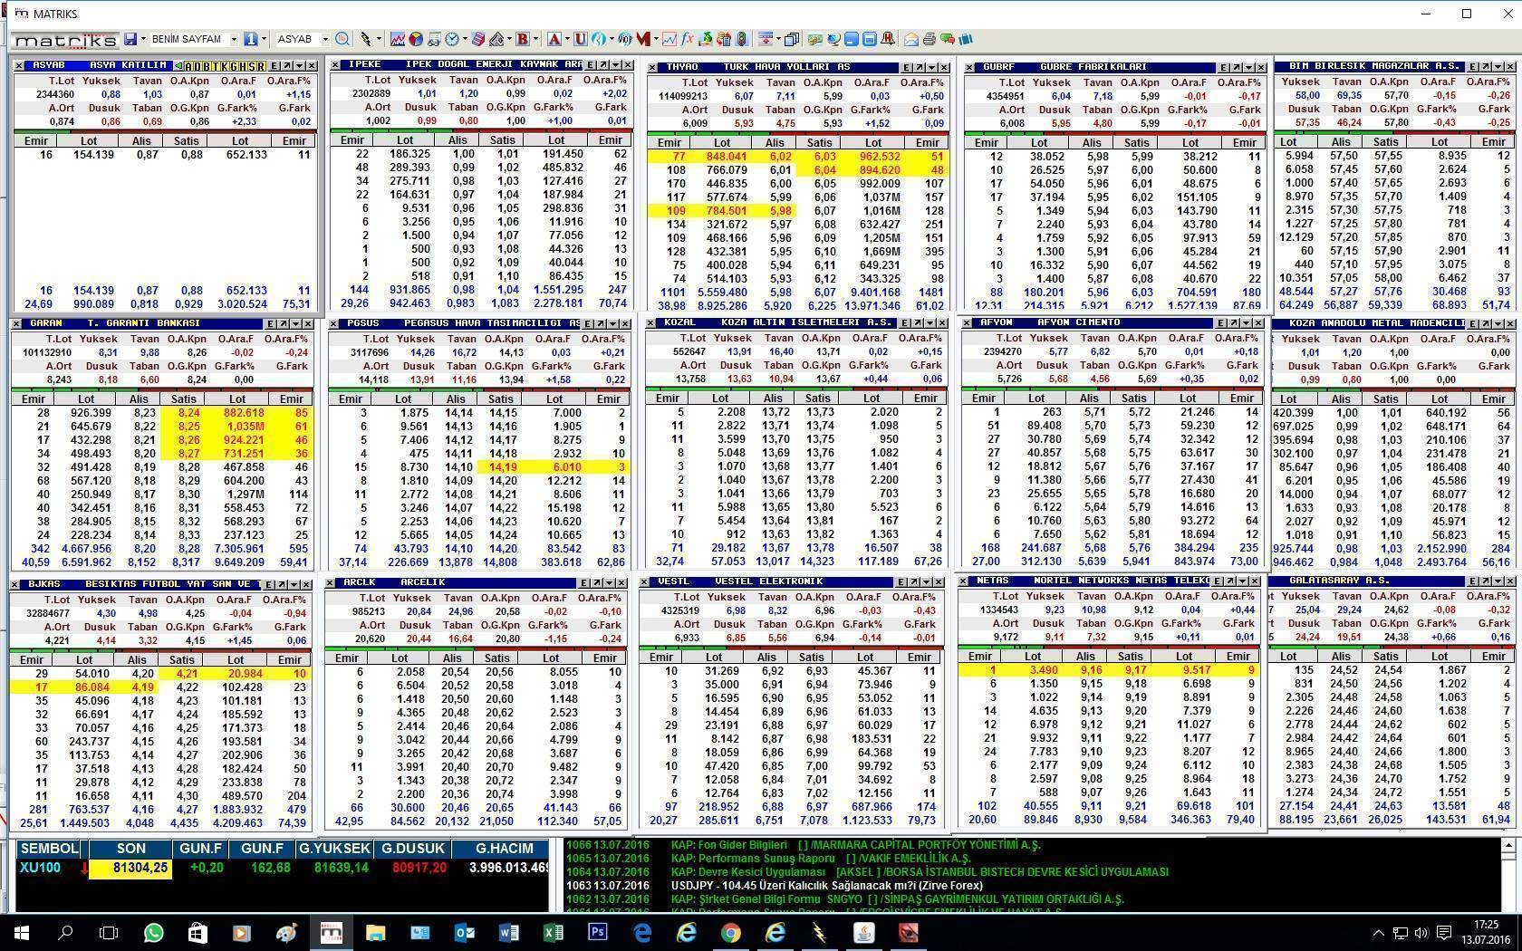Expand the ASYAB symbol dropdown
The width and height of the screenshot is (1522, 951).
(x=325, y=39)
